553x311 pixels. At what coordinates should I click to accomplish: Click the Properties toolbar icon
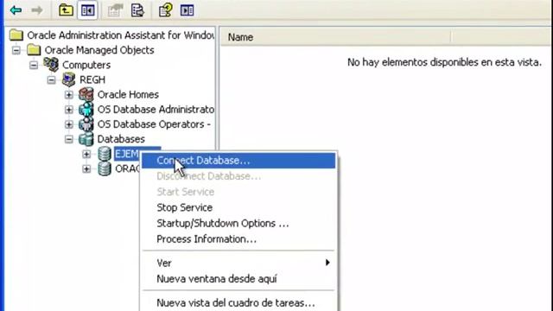point(115,10)
